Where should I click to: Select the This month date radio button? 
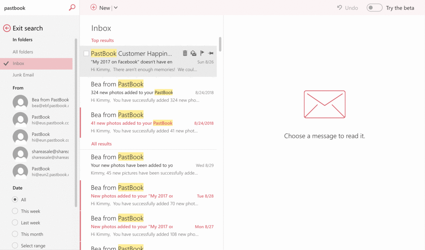15,234
